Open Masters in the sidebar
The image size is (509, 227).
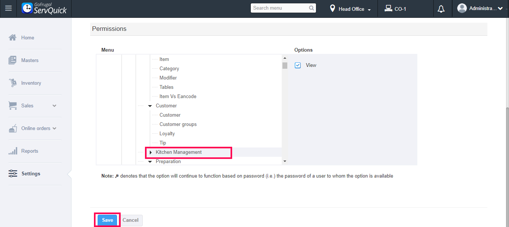coord(30,60)
